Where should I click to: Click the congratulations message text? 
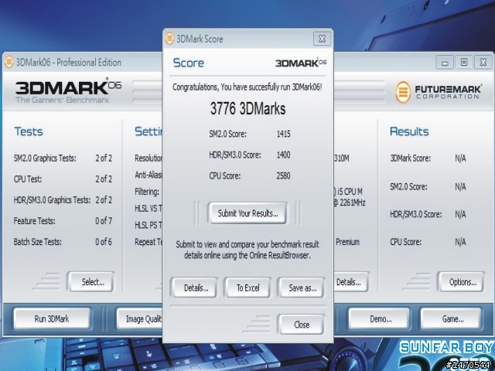pyautogui.click(x=247, y=87)
